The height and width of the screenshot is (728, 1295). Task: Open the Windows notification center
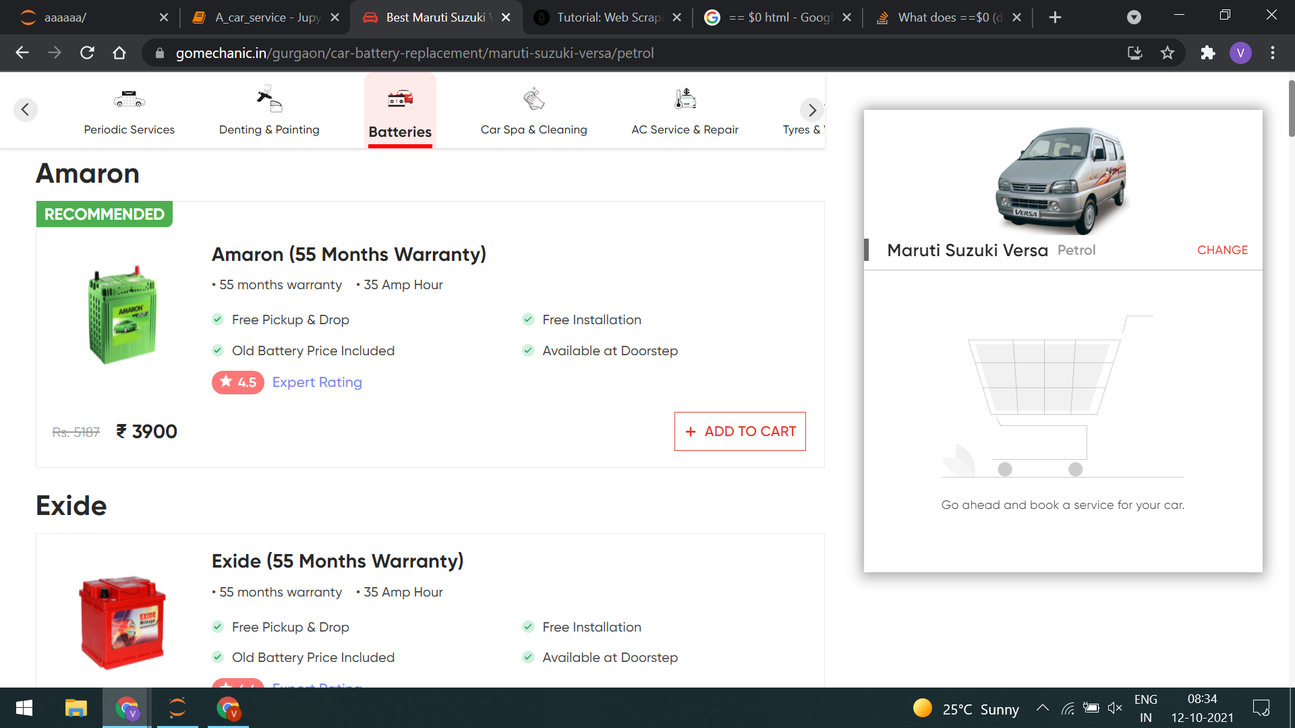[x=1261, y=708]
